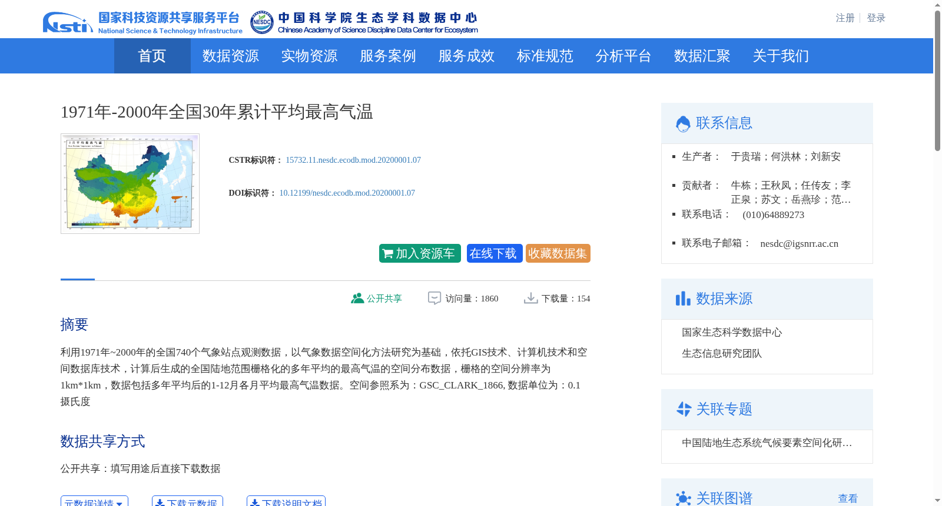
Task: Open 关于我们 menu
Action: pyautogui.click(x=781, y=56)
